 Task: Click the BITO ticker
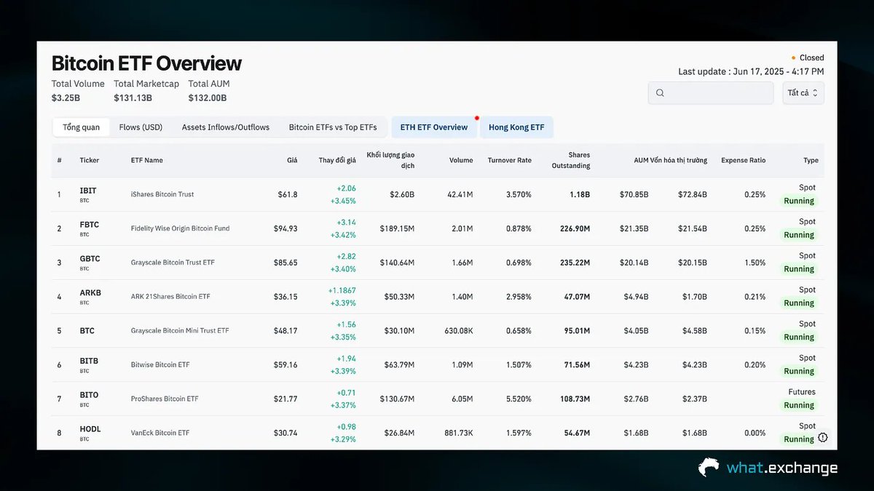(x=89, y=395)
